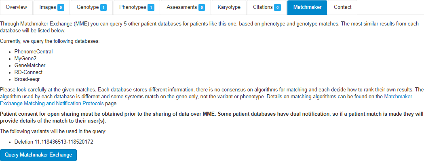The image size is (424, 161).
Task: Click the Genotype count badge
Action: 103,8
